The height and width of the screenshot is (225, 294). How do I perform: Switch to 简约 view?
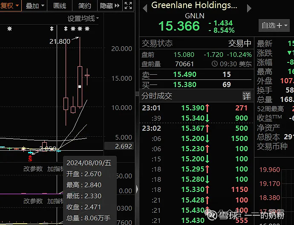pyautogui.click(x=84, y=6)
